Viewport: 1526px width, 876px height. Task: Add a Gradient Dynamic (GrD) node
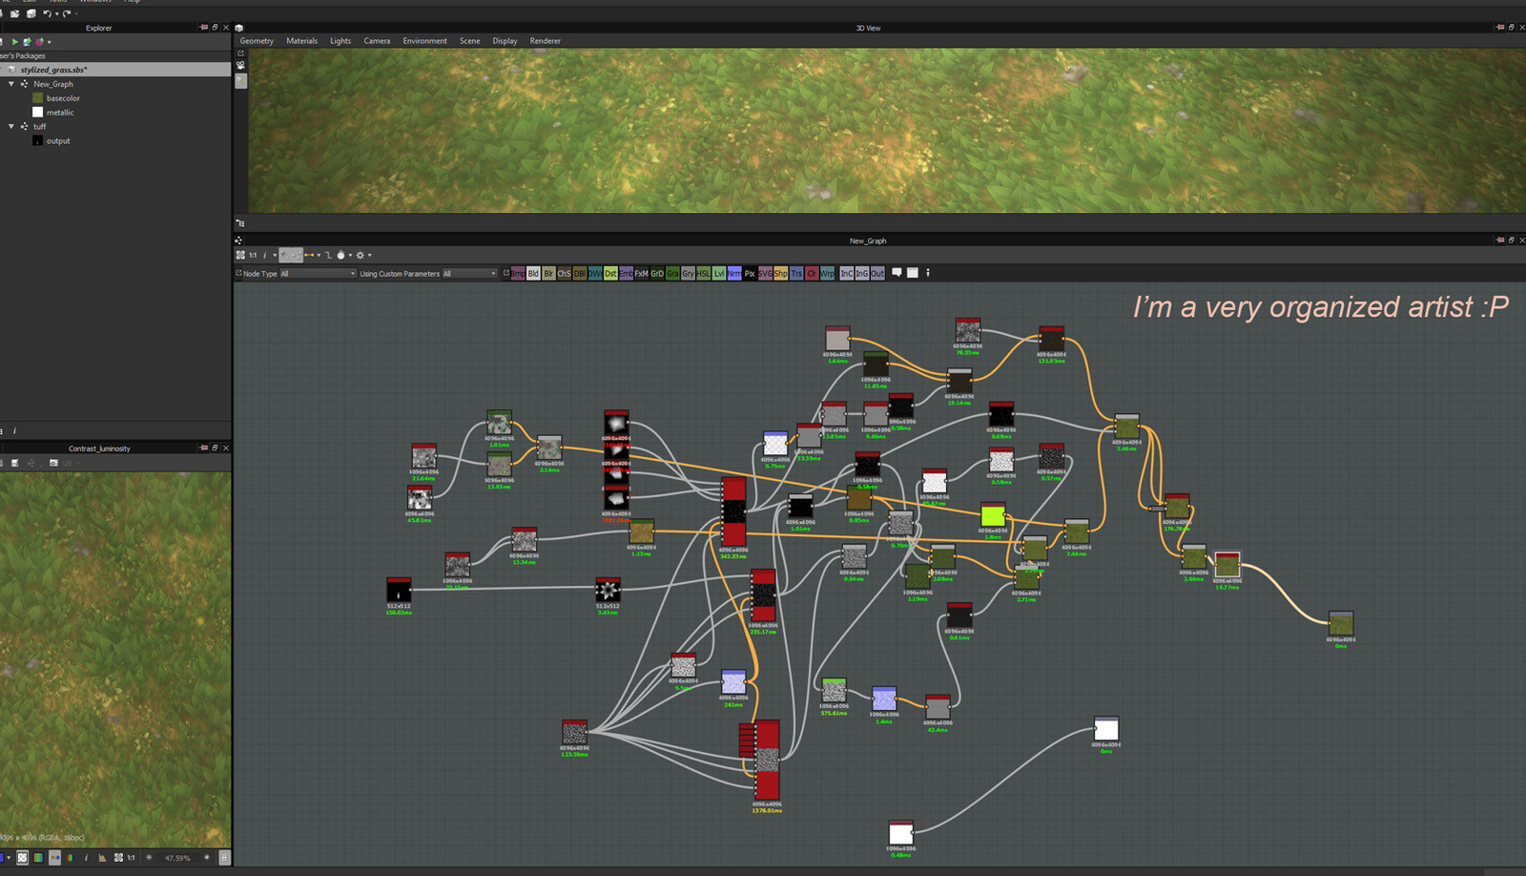click(656, 273)
